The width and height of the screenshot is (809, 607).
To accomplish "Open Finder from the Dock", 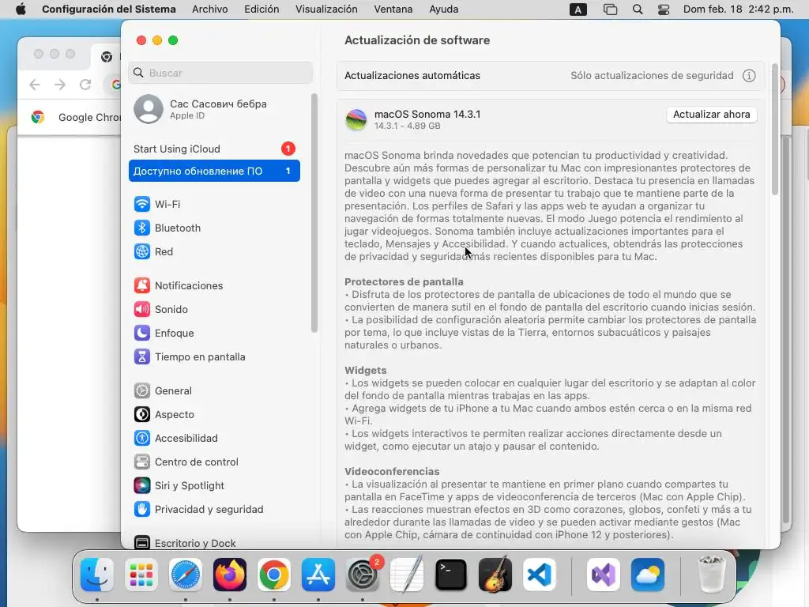I will coord(97,575).
